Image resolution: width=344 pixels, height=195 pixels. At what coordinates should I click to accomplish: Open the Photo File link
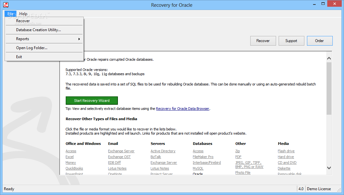tap(243, 173)
